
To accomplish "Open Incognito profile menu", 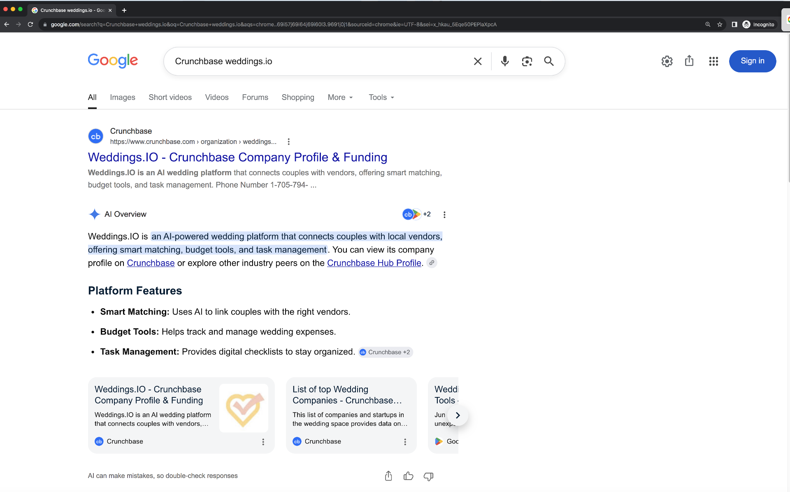I will 759,24.
